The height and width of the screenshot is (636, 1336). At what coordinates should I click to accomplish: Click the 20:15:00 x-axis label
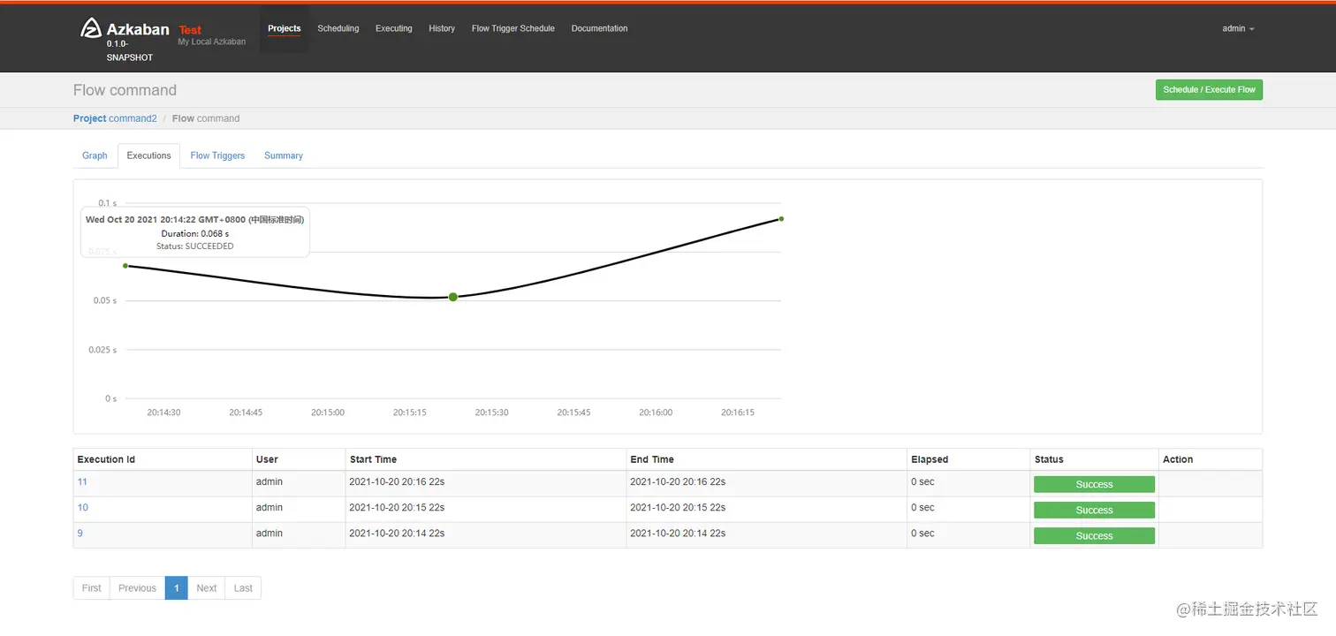pyautogui.click(x=328, y=413)
